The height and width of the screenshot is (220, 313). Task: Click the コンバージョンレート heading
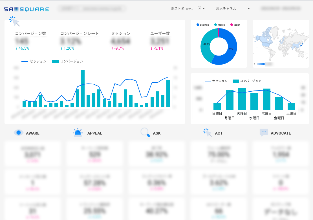(x=80, y=33)
